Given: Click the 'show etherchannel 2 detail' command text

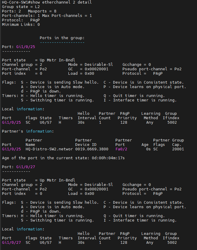Looking at the screenshot, I should click(61, 2).
